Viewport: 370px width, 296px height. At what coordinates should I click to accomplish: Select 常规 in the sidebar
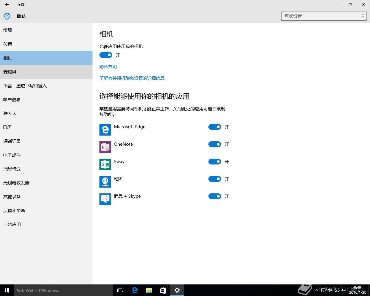tap(46, 30)
